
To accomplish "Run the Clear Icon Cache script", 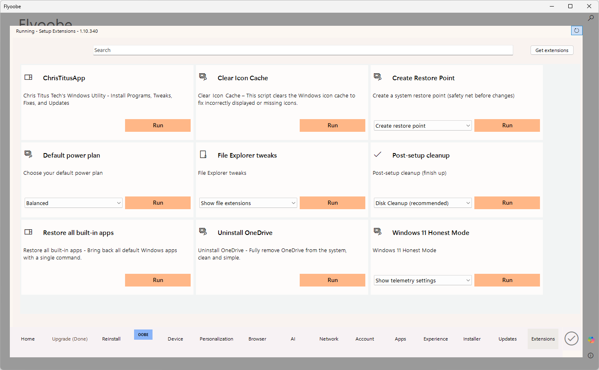I will (x=333, y=125).
